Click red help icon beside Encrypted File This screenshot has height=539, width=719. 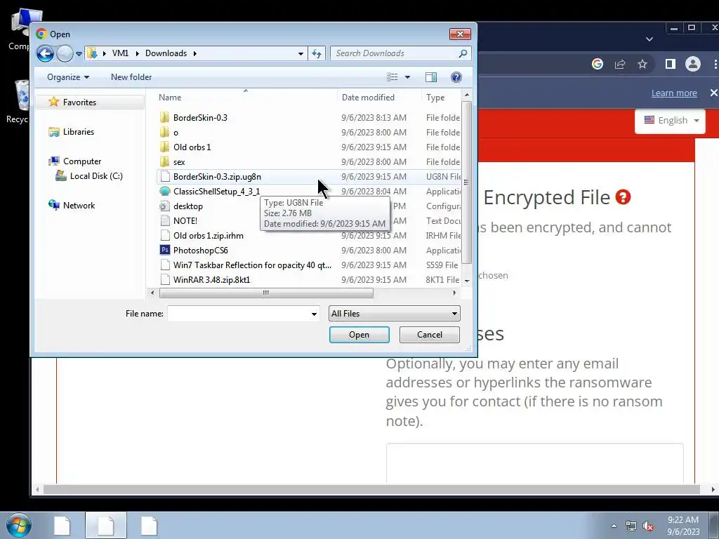coord(624,197)
